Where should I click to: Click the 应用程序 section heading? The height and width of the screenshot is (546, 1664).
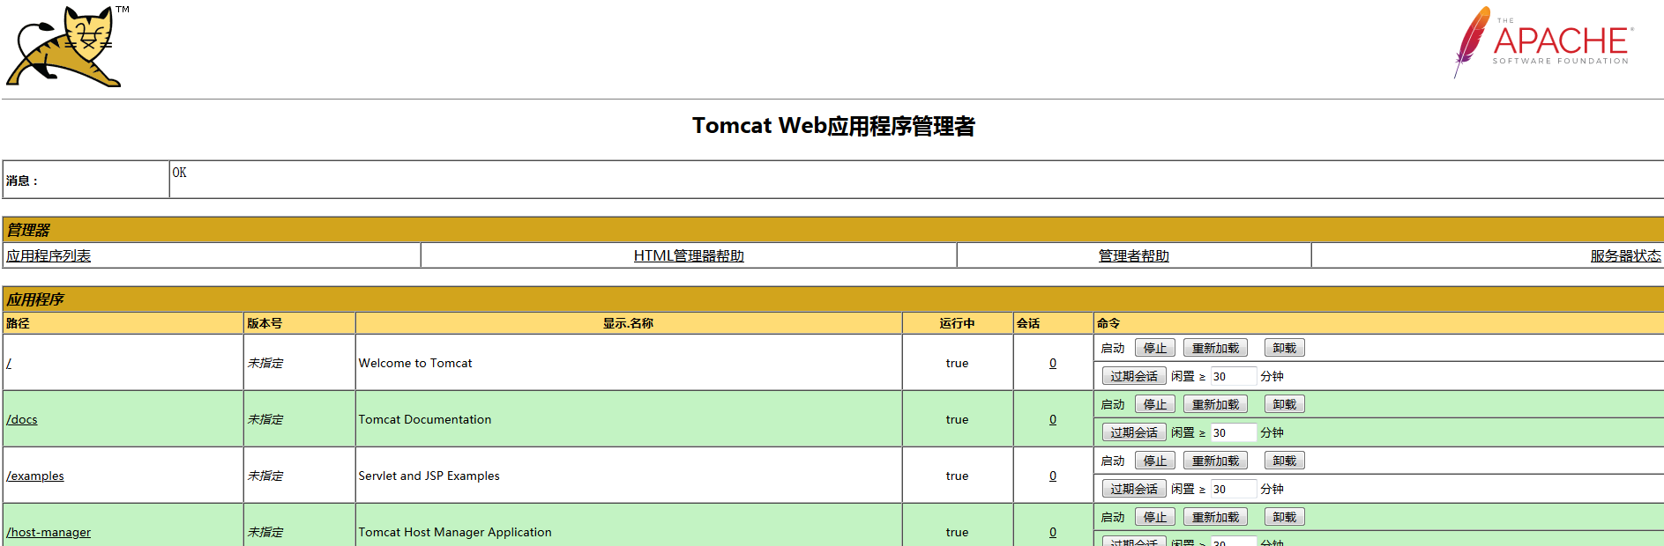[35, 299]
